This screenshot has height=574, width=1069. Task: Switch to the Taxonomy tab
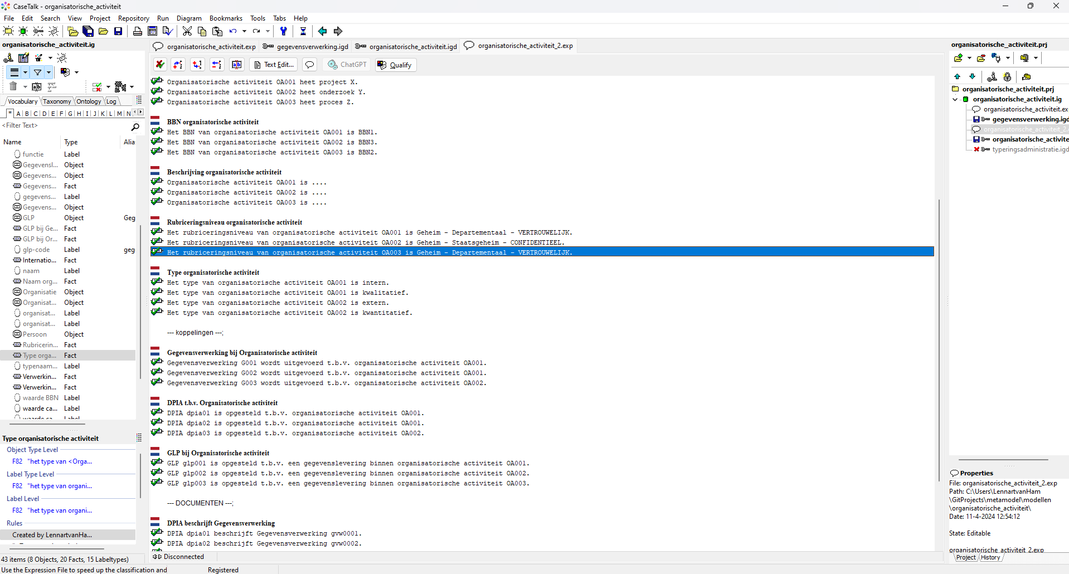(57, 101)
